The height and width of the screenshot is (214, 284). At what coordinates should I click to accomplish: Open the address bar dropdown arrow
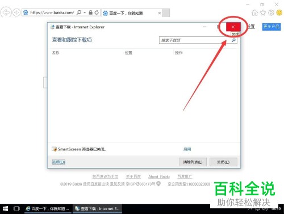85,12
